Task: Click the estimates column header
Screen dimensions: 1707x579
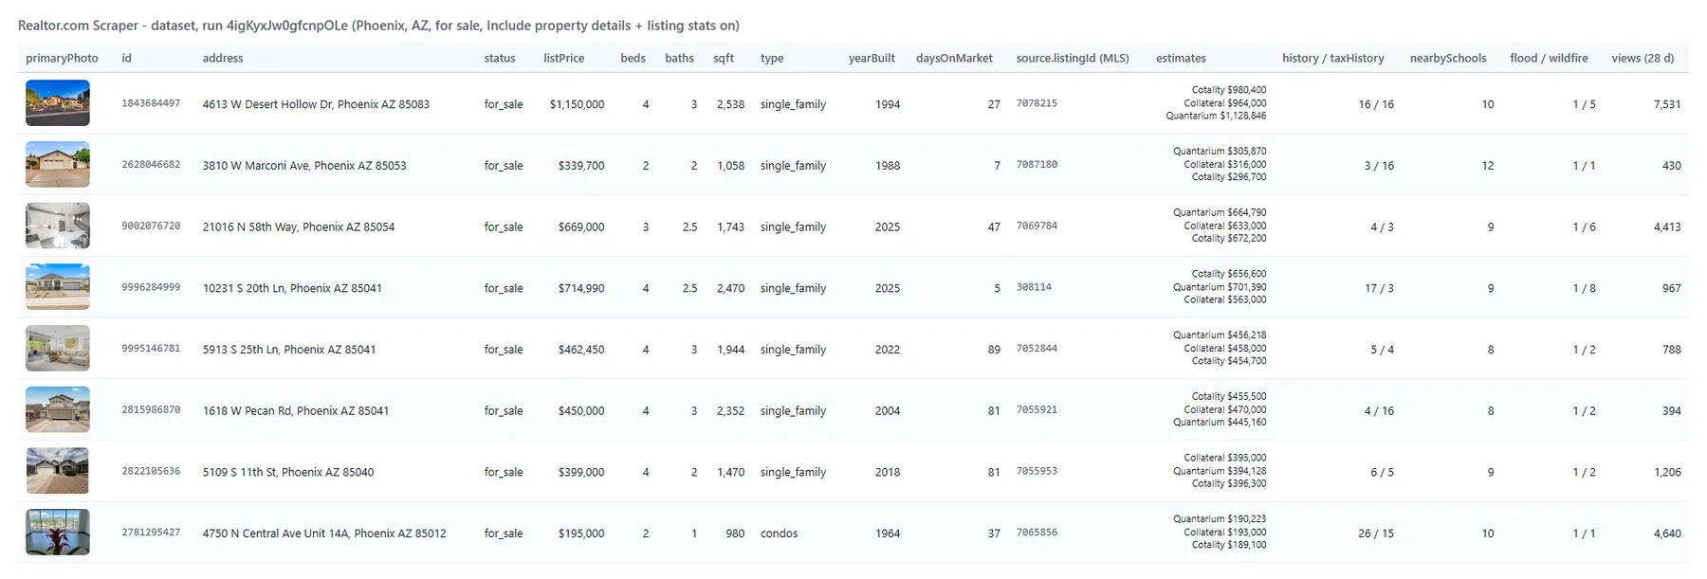Action: (1181, 58)
